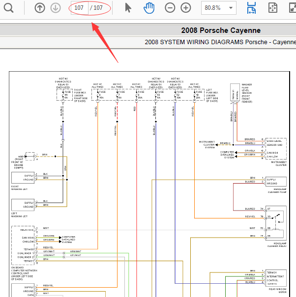Click the RIGHT WASHING JET label
Screen dimensions: 296x297
coord(19,188)
